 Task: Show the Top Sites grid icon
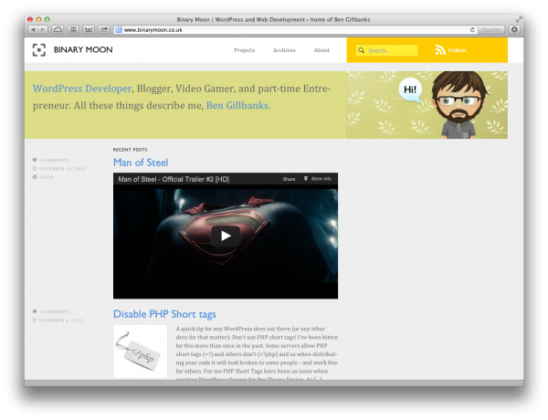89,30
